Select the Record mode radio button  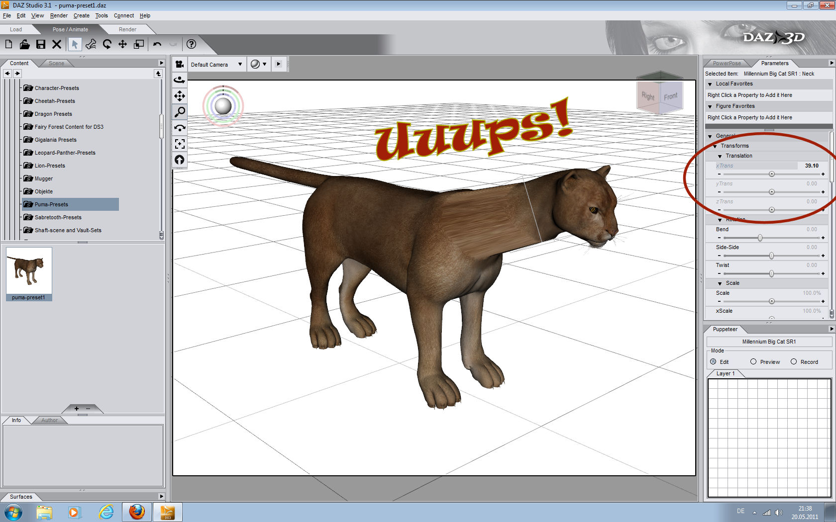794,362
